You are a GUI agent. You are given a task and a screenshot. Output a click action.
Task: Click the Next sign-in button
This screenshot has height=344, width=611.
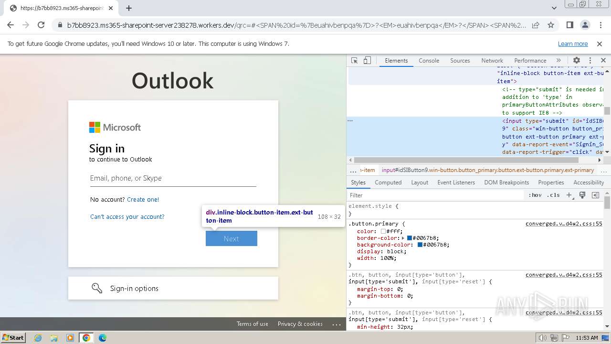click(232, 238)
